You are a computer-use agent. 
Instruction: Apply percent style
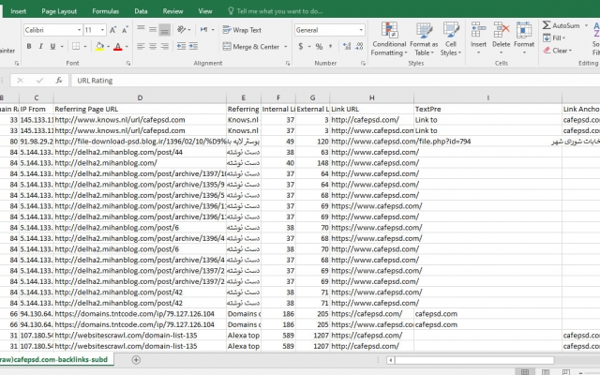(319, 47)
